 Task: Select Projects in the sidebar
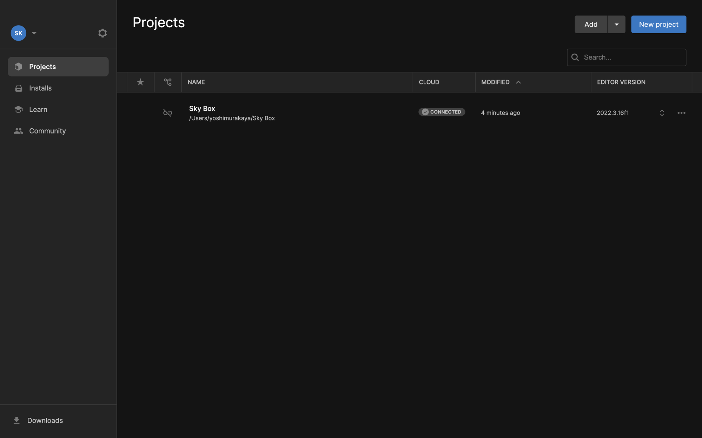tap(58, 67)
